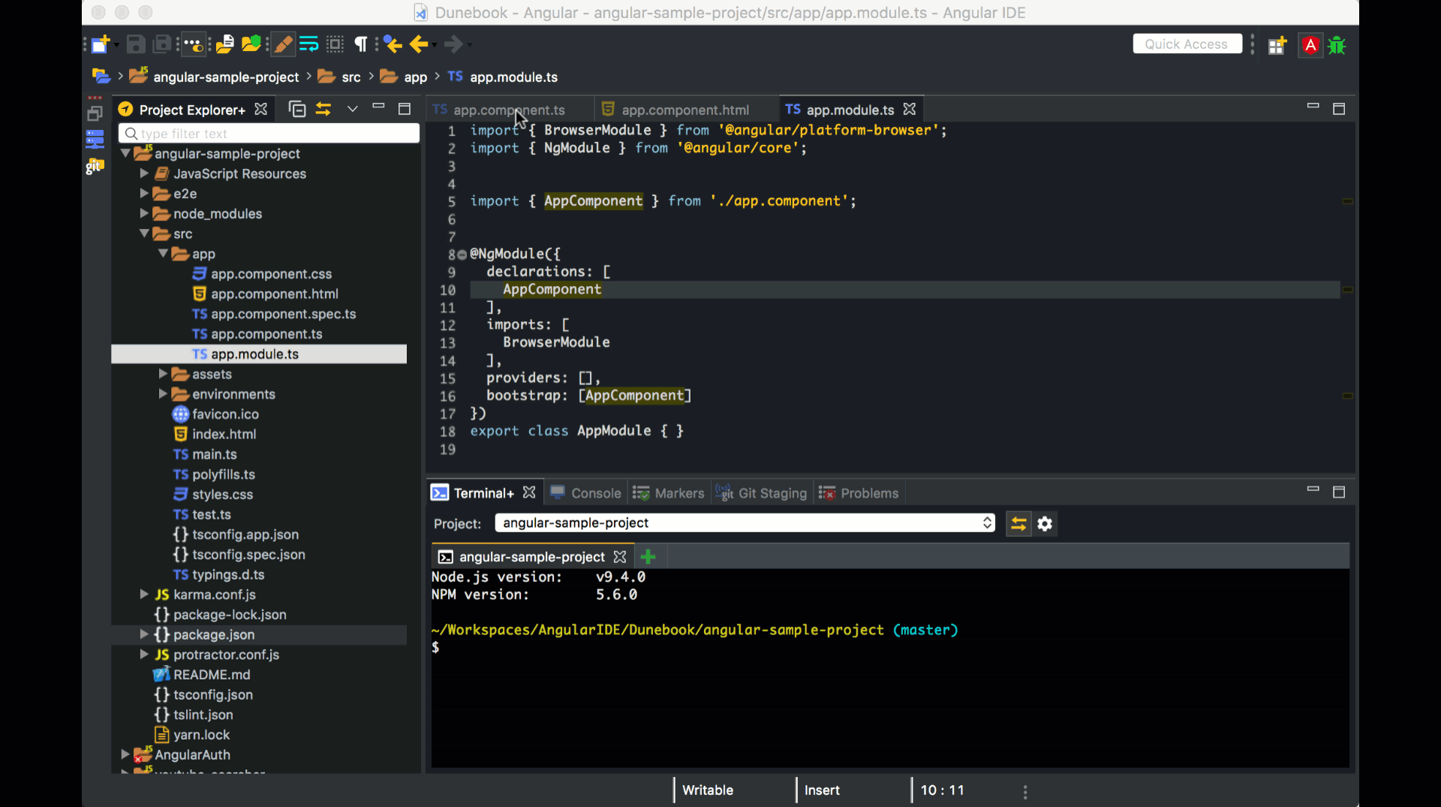Click the Save toolbar icon
The height and width of the screenshot is (807, 1441).
point(135,45)
